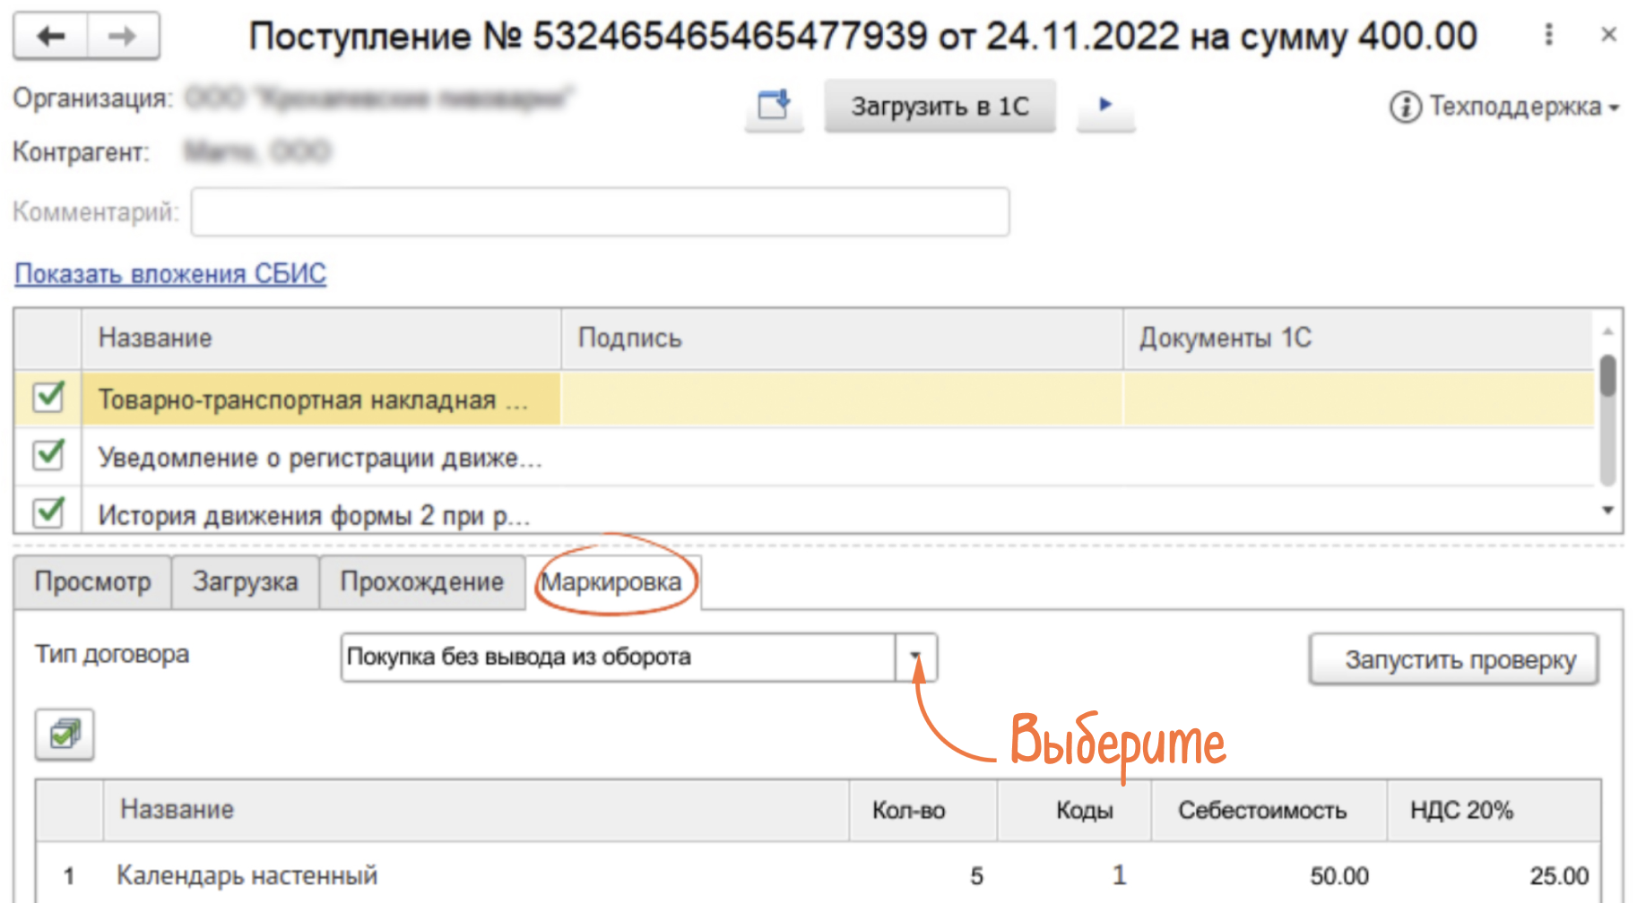The height and width of the screenshot is (903, 1637).
Task: Open the three-dot more options menu
Action: [1548, 35]
